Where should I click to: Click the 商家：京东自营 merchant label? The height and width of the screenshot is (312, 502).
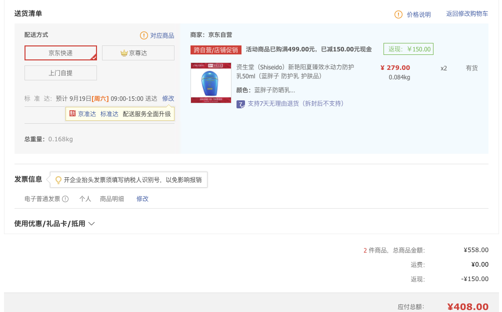point(211,35)
